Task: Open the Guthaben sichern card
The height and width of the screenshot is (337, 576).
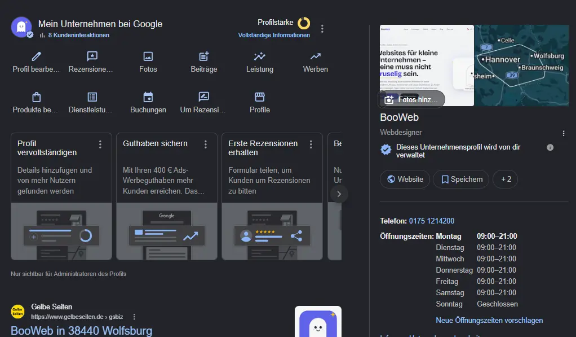Action: [167, 196]
